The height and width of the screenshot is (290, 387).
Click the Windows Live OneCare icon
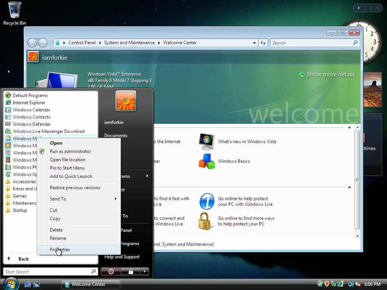207,201
